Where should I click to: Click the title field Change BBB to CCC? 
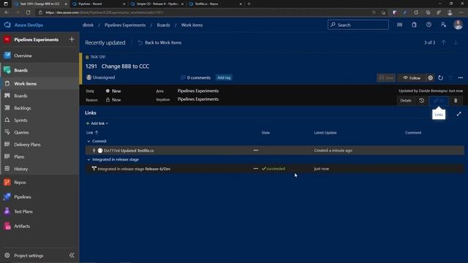click(x=125, y=66)
